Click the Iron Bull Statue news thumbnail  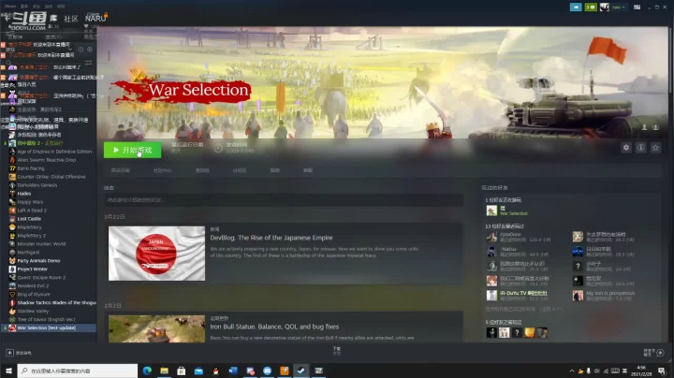point(156,328)
